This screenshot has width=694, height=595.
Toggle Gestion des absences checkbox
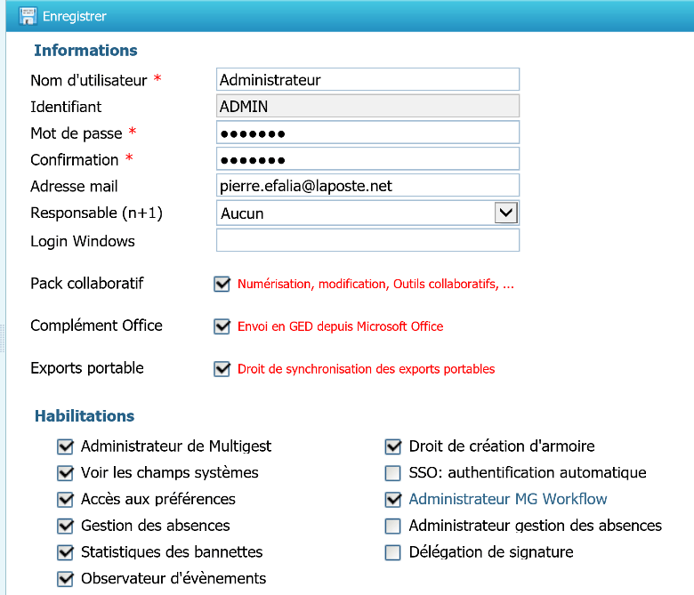pos(65,526)
